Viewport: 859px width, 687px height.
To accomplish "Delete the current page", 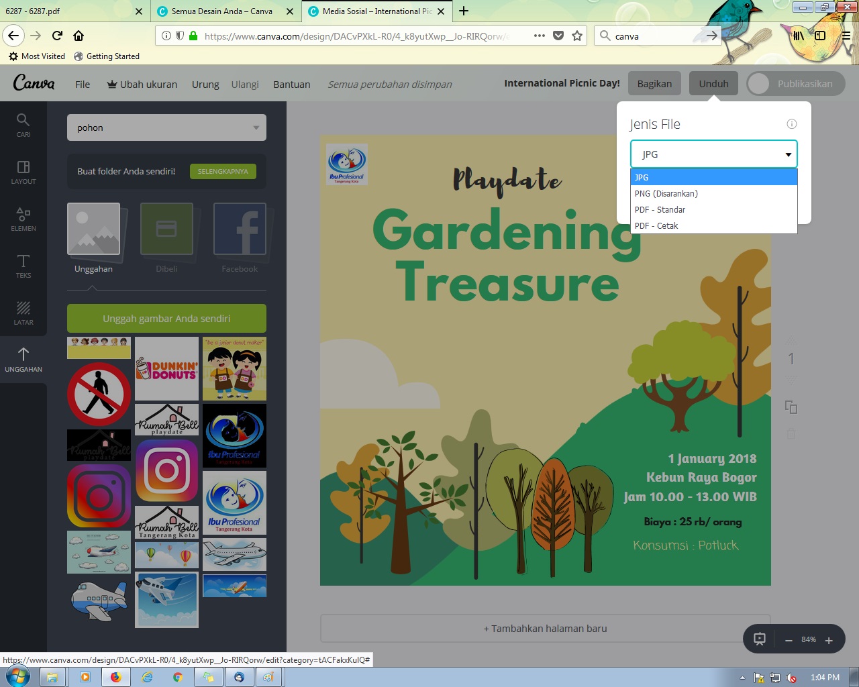I will click(x=791, y=433).
